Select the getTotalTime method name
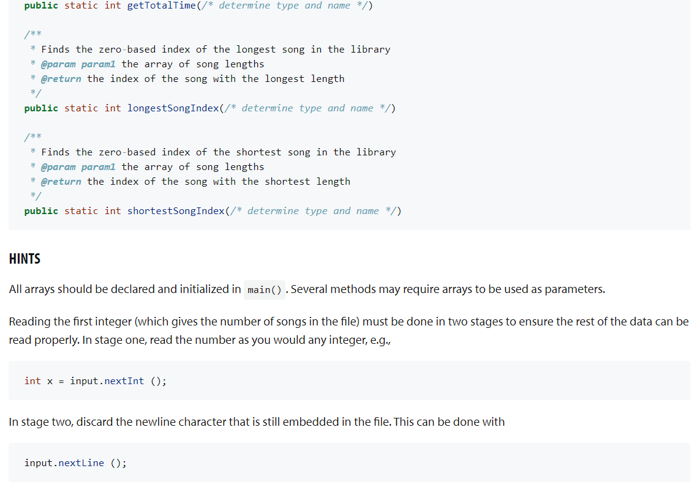This screenshot has height=490, width=699. [161, 6]
